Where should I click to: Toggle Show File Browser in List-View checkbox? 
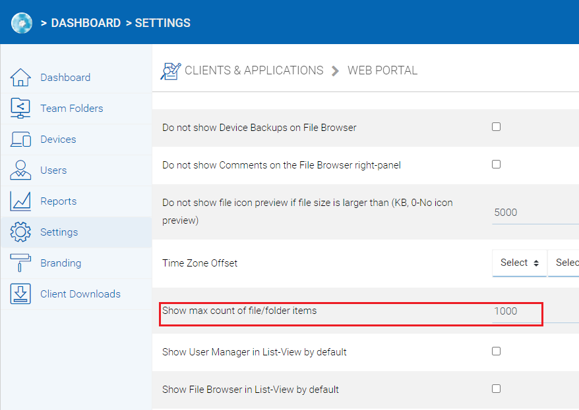(497, 389)
